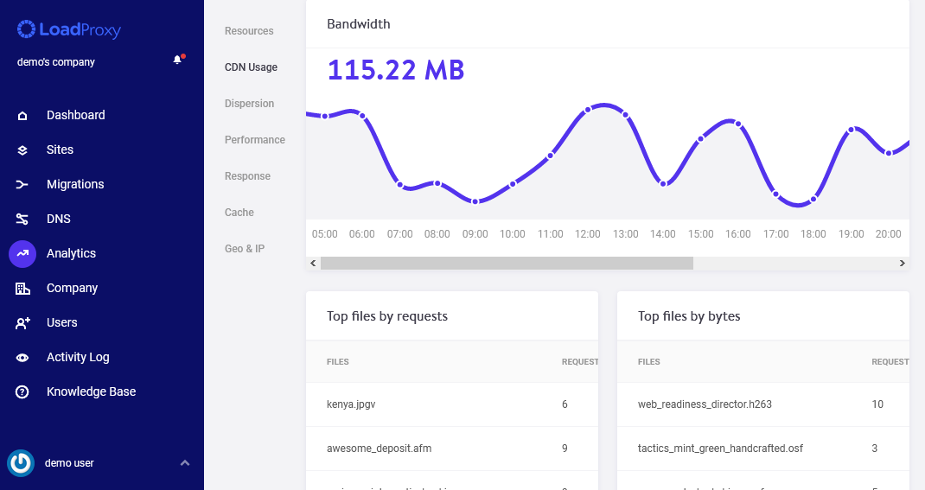Click the Analytics trend icon
The width and height of the screenshot is (925, 490).
[x=22, y=253]
